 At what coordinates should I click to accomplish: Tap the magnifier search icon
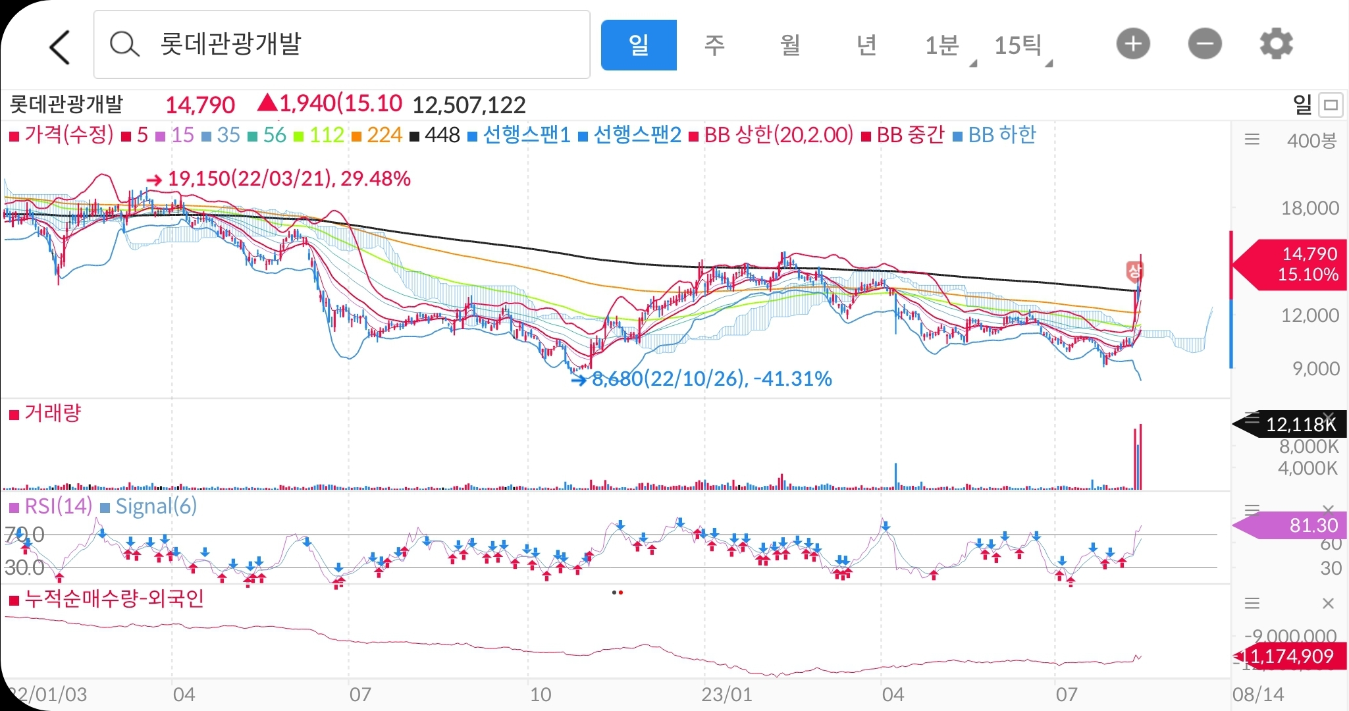[124, 45]
